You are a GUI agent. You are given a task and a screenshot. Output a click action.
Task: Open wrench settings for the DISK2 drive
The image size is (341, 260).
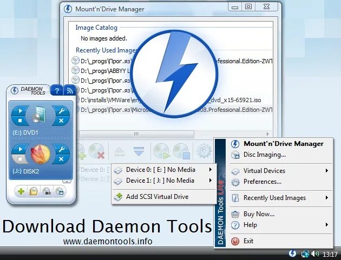coord(61,149)
